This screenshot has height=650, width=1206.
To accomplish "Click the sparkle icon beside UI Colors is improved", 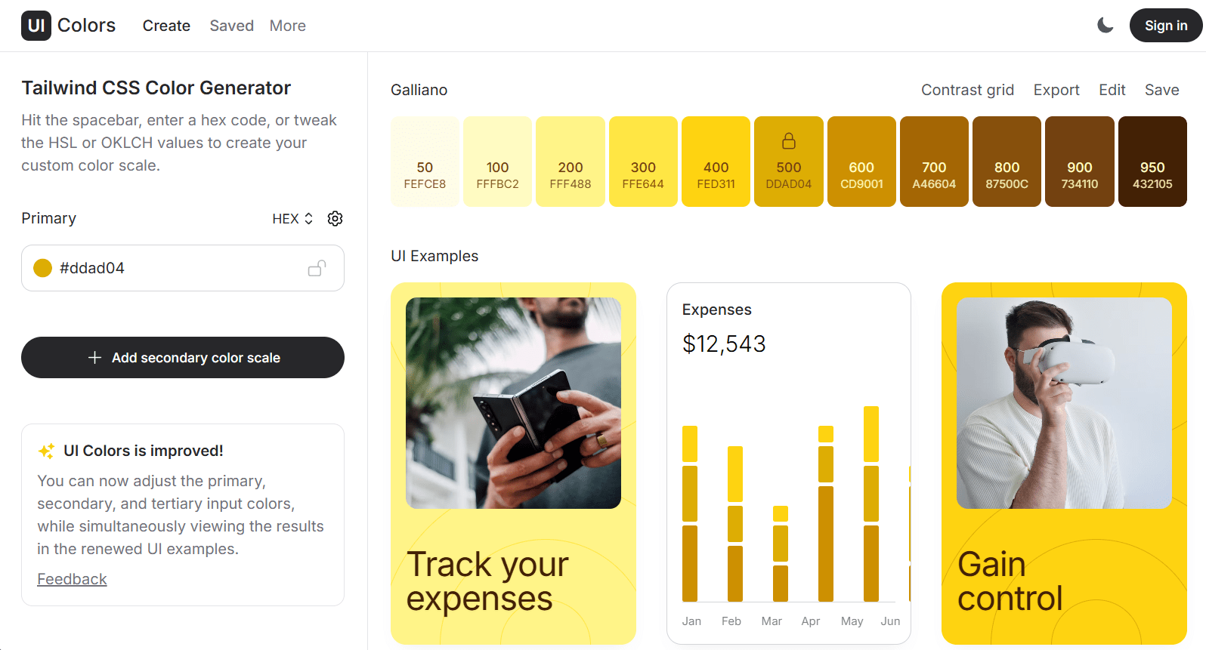I will 46,451.
